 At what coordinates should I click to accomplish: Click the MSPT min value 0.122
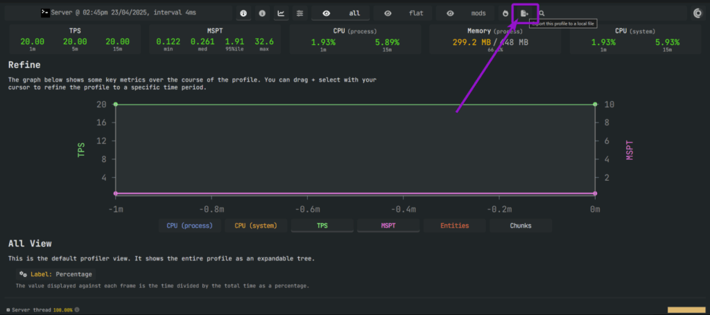click(168, 42)
